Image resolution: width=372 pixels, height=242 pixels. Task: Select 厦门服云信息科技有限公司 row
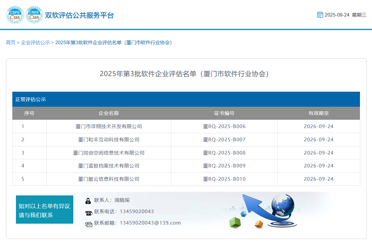coord(109,179)
